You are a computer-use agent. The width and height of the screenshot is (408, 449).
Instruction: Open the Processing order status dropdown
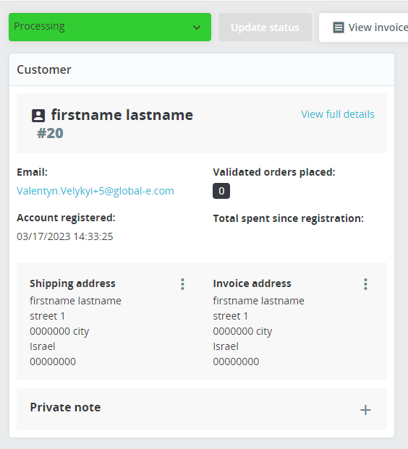coord(110,27)
